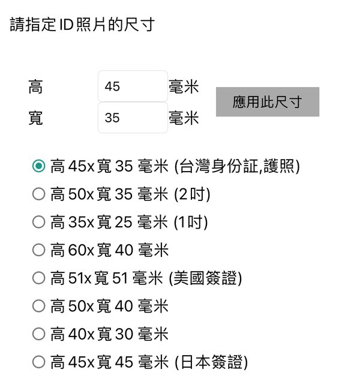Click the 寬 label beside the width field
Viewport: 360px width, 384px height.
(35, 118)
